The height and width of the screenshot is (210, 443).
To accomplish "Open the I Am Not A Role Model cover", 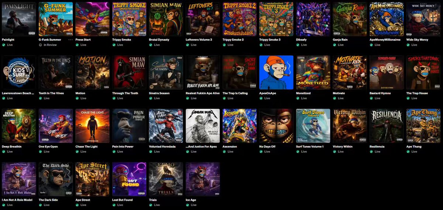I will tap(19, 179).
